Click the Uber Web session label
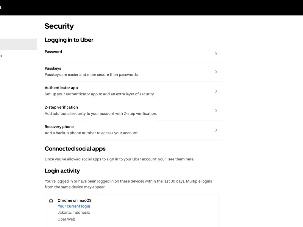Image resolution: width=303 pixels, height=227 pixels. [66, 219]
